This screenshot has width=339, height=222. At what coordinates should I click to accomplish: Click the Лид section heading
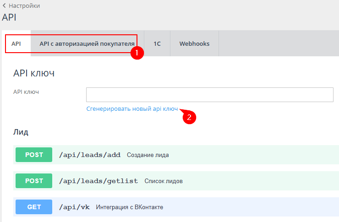pos(21,132)
